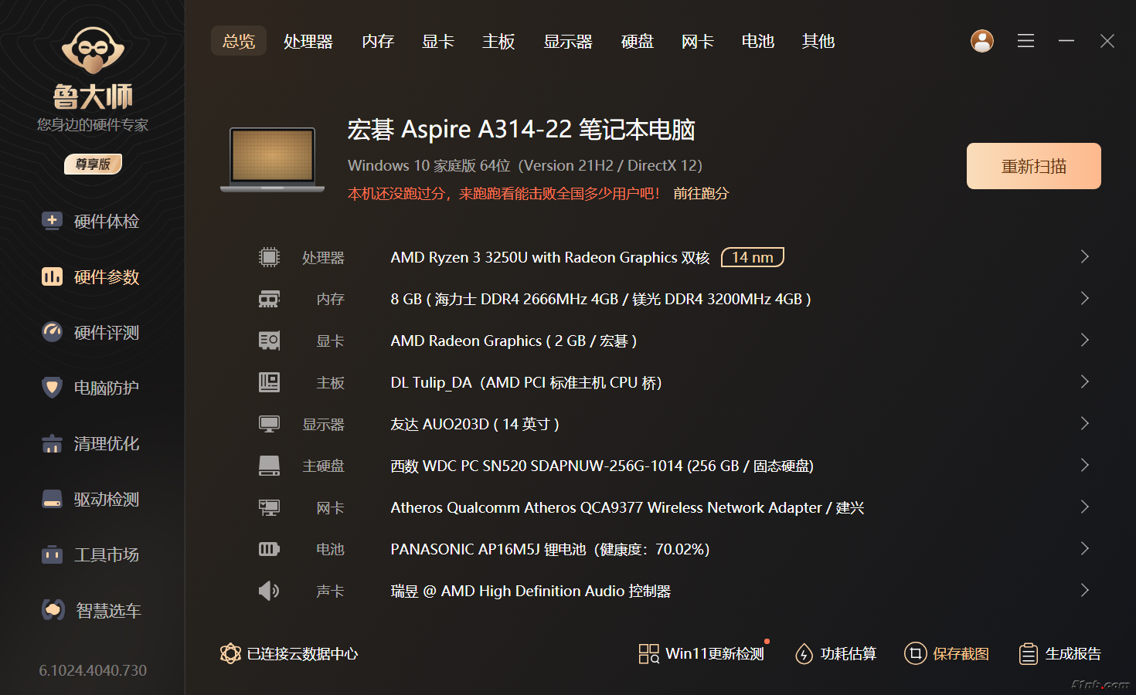Open 智慧选车 in sidebar
The width and height of the screenshot is (1136, 695).
91,611
